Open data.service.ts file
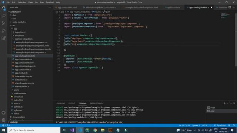Image resolution: width=237 pixels, height=133 pixels. [x=21, y=80]
